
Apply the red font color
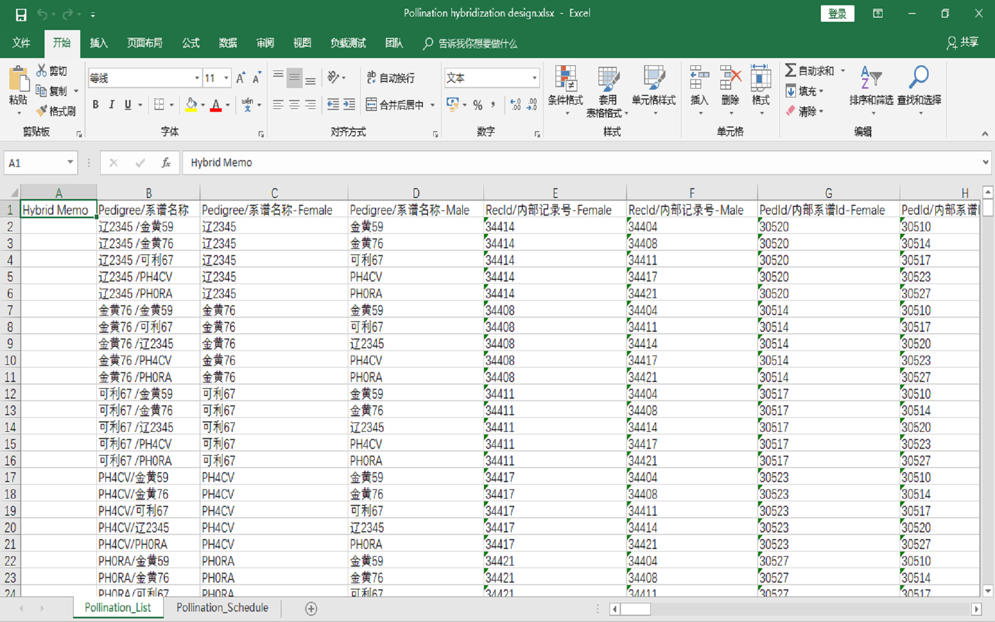(216, 105)
